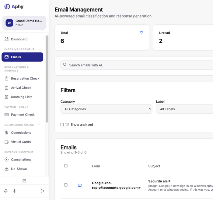Click the Search emails with AI field
Screen dimensions: 213x200
pos(137,65)
